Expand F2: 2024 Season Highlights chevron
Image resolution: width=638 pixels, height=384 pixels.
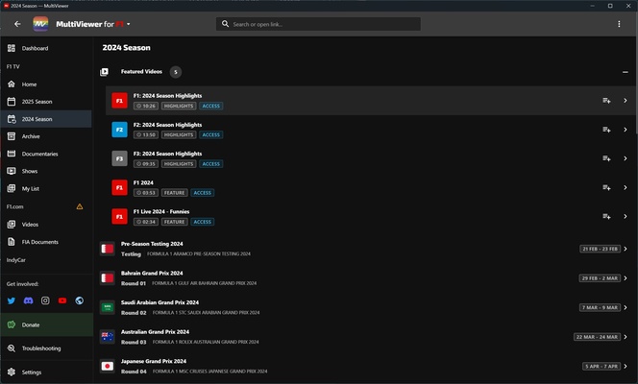click(626, 130)
